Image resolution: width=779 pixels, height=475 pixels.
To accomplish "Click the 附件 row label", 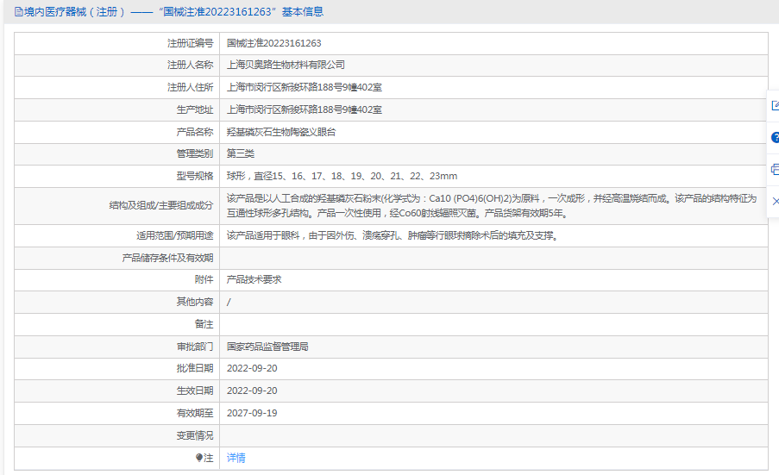I will coord(204,279).
